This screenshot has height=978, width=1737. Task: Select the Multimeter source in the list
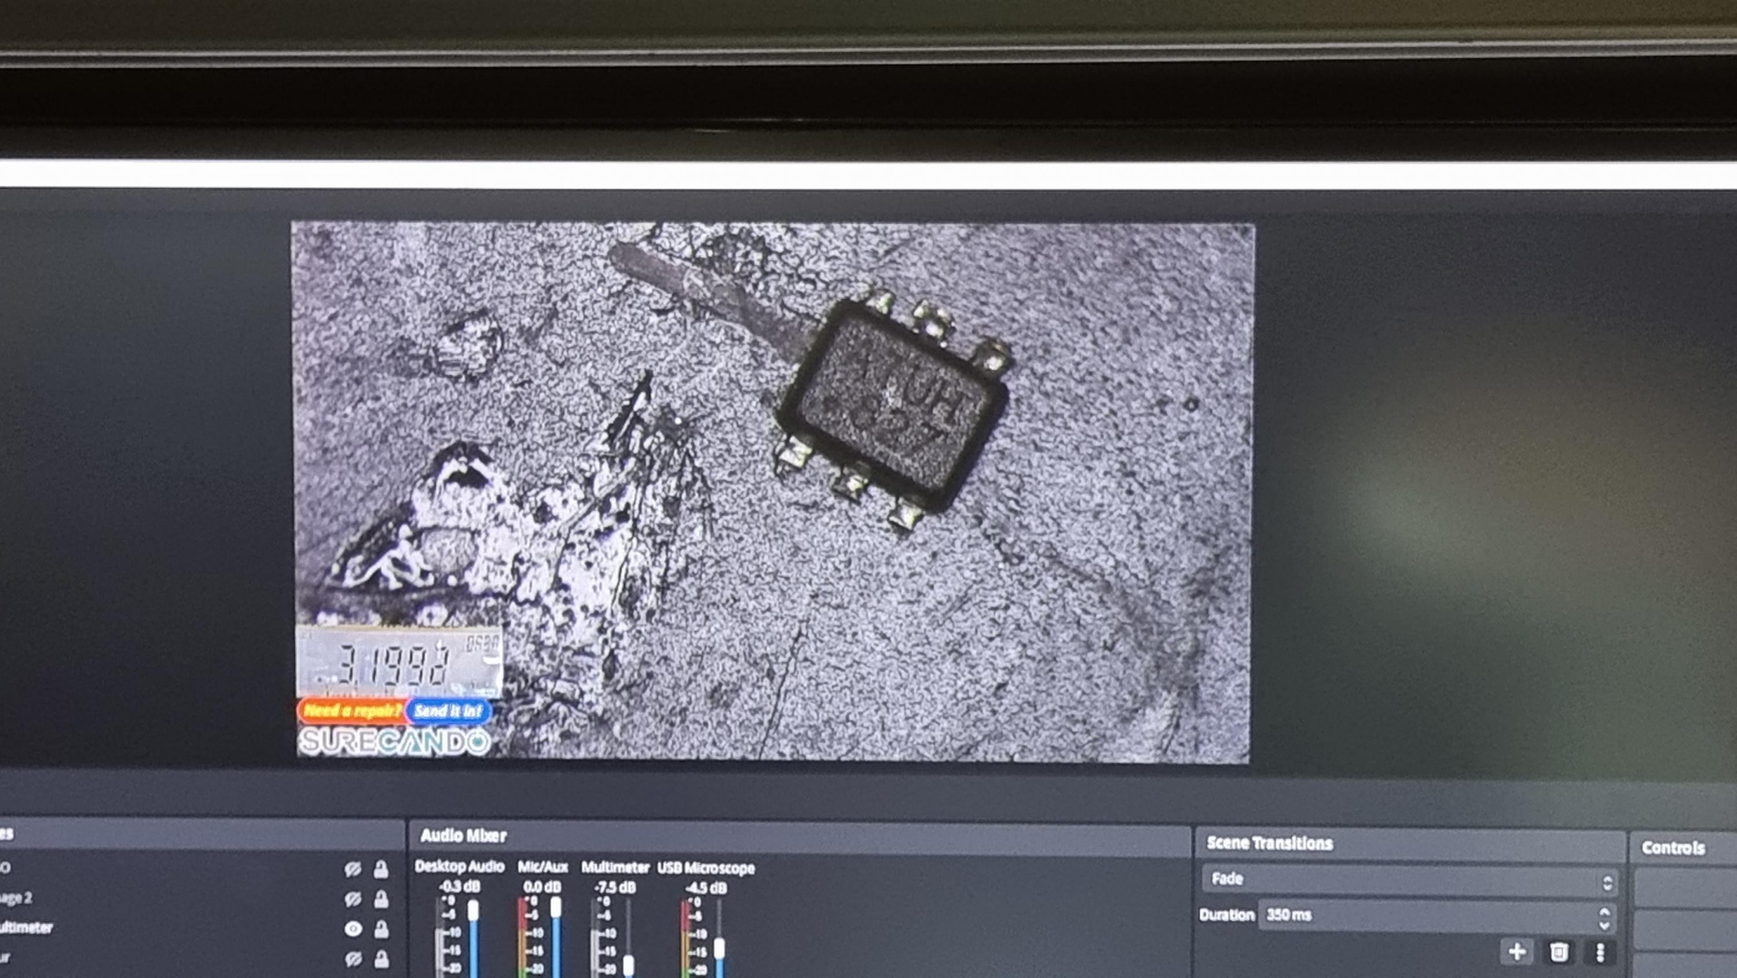27,928
